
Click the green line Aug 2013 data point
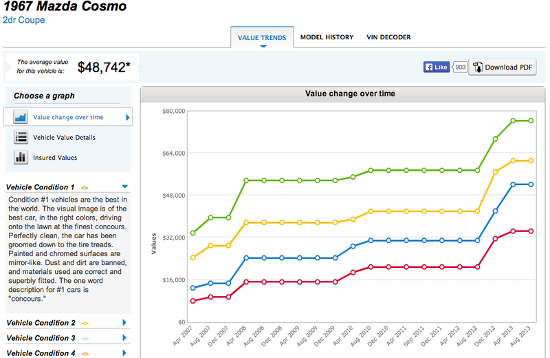(x=531, y=120)
